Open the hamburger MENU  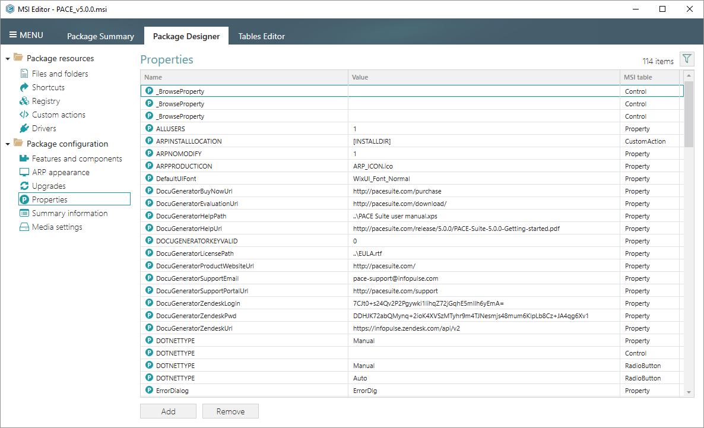pos(26,35)
